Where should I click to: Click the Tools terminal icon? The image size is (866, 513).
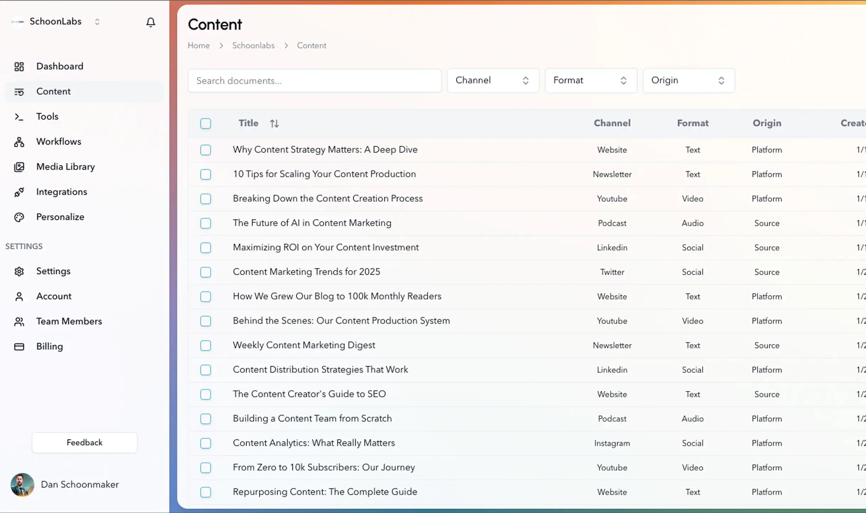19,116
